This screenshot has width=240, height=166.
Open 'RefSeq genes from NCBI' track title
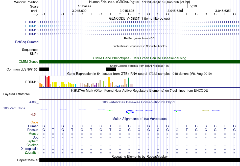tap(139, 38)
